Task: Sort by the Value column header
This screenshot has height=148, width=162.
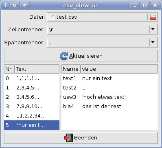Action: (119, 69)
